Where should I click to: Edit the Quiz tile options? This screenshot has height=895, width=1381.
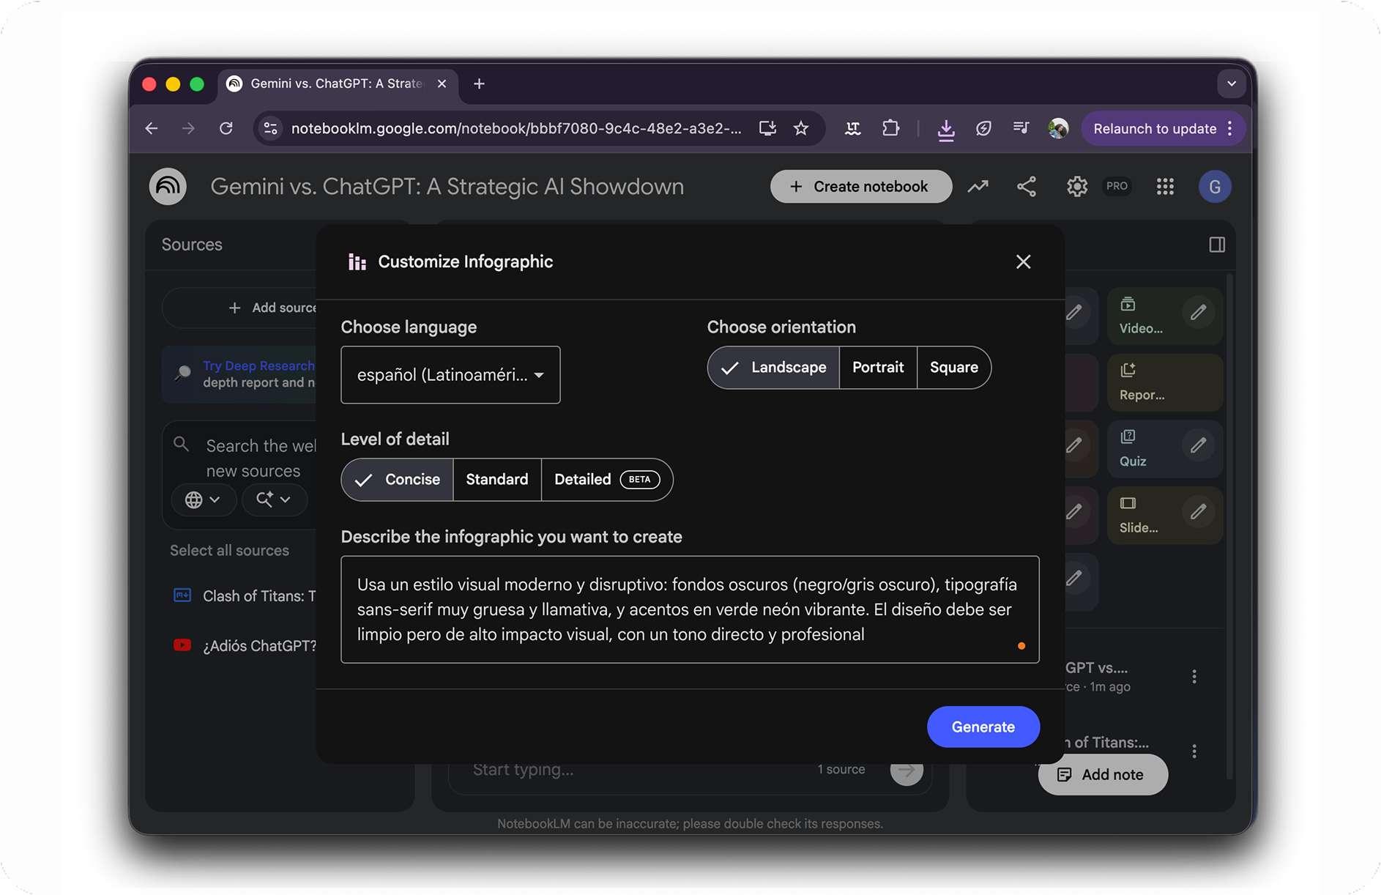1198,445
